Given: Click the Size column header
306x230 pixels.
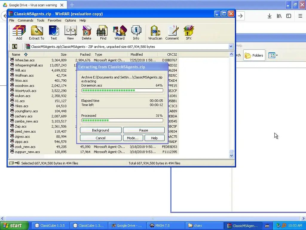Looking at the screenshot, I should click(56, 55).
